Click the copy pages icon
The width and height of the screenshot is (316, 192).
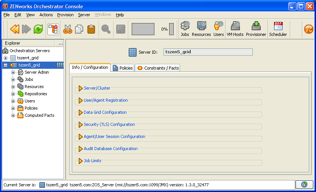pos(79,29)
